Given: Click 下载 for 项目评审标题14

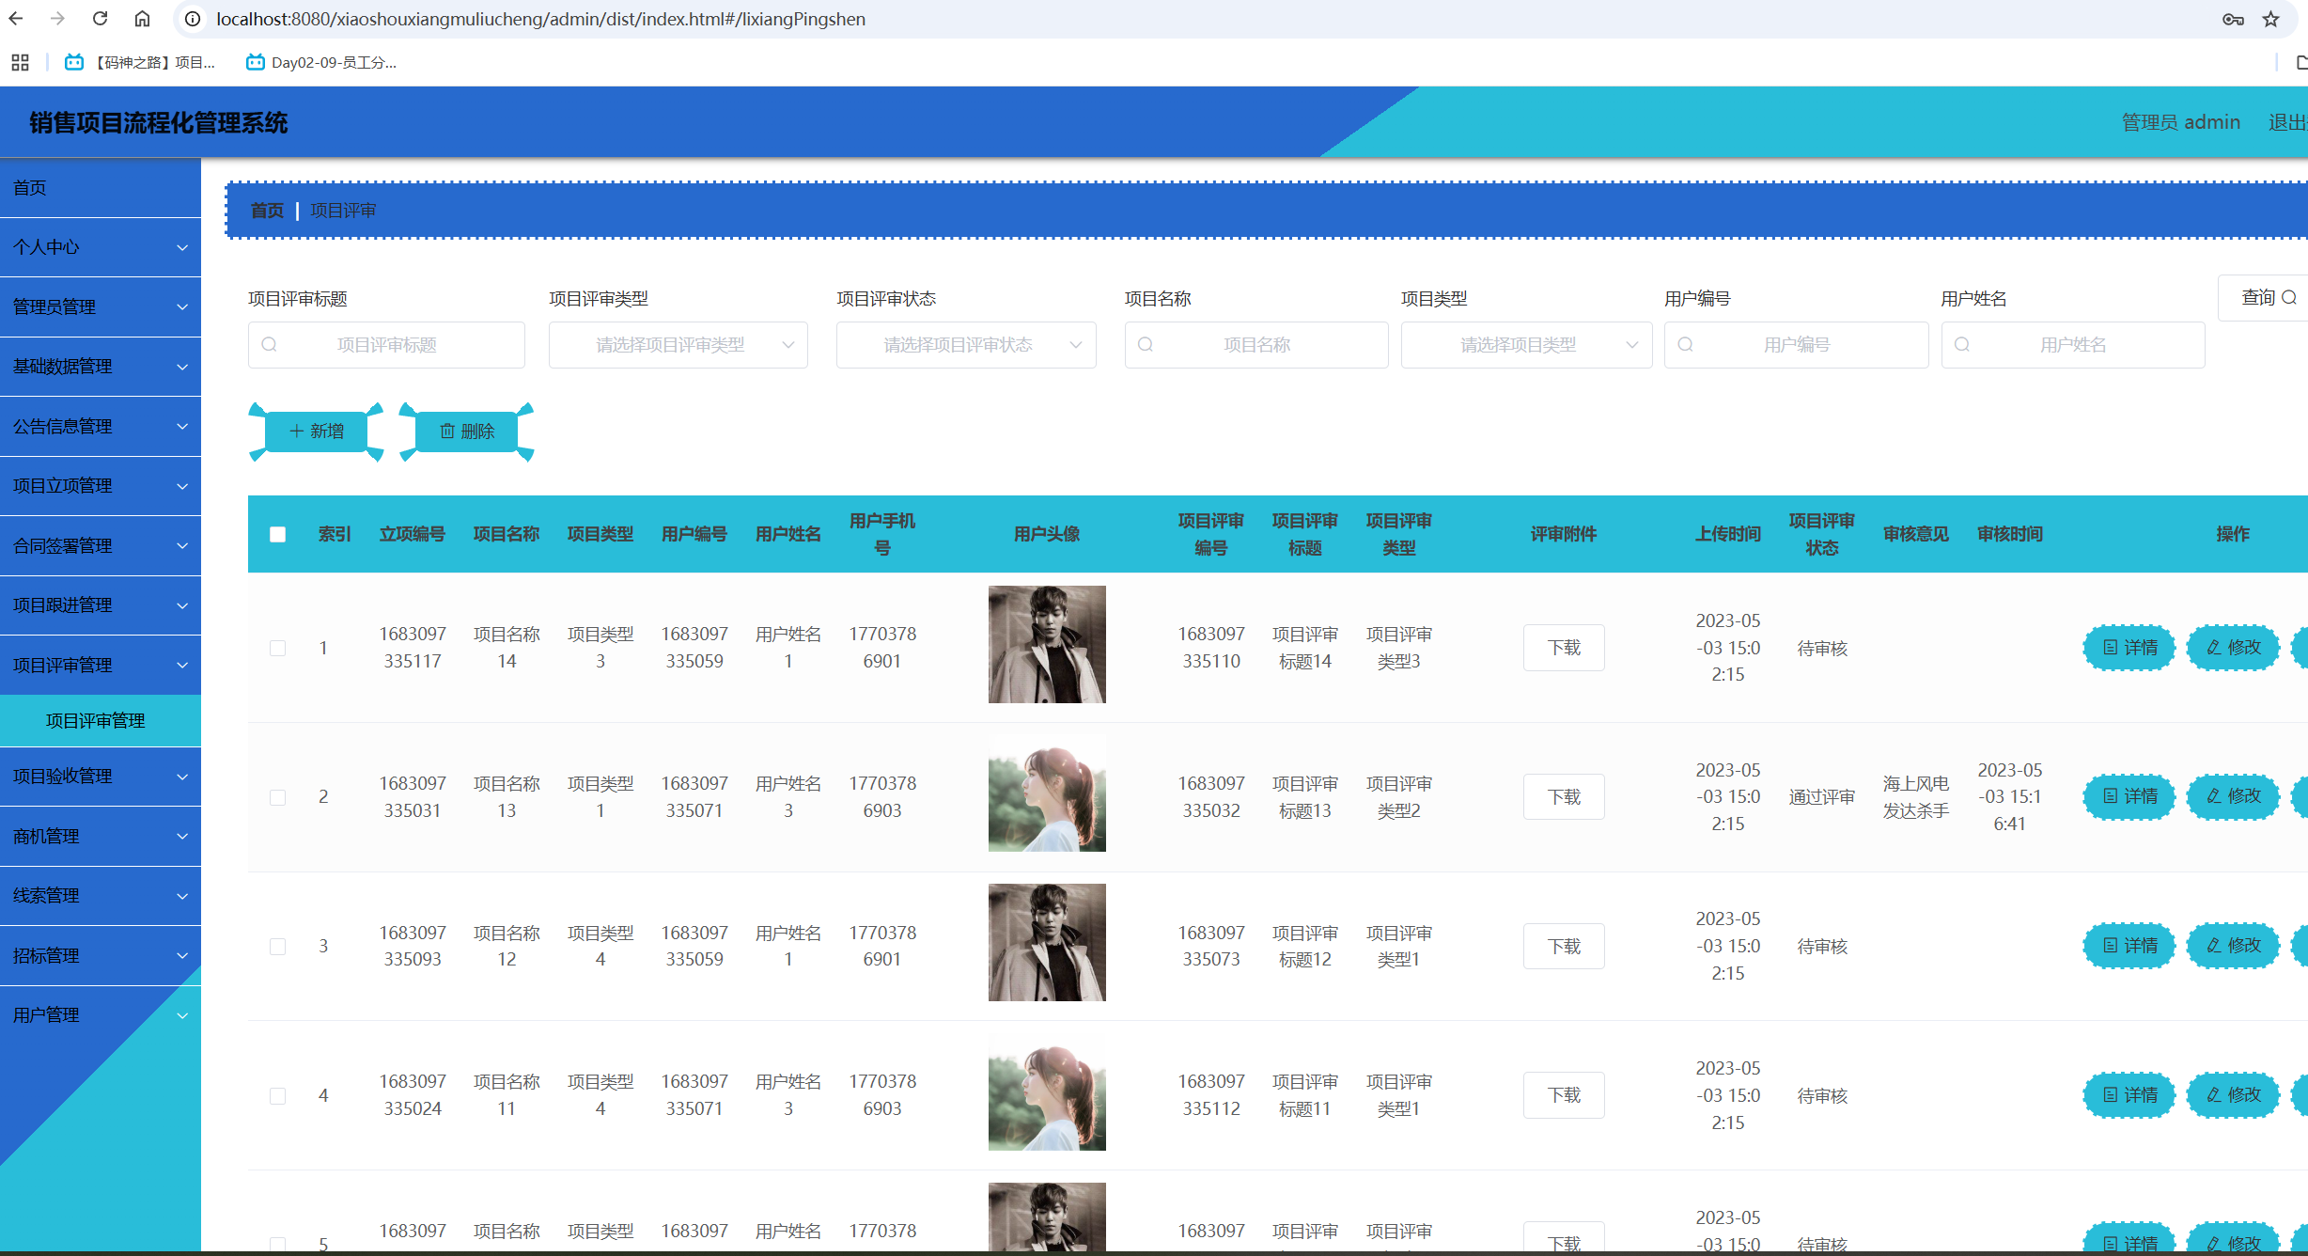Looking at the screenshot, I should 1564,648.
